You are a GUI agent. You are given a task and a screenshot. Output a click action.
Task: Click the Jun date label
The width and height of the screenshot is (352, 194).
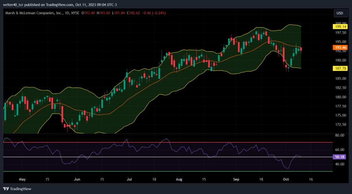[77, 180]
